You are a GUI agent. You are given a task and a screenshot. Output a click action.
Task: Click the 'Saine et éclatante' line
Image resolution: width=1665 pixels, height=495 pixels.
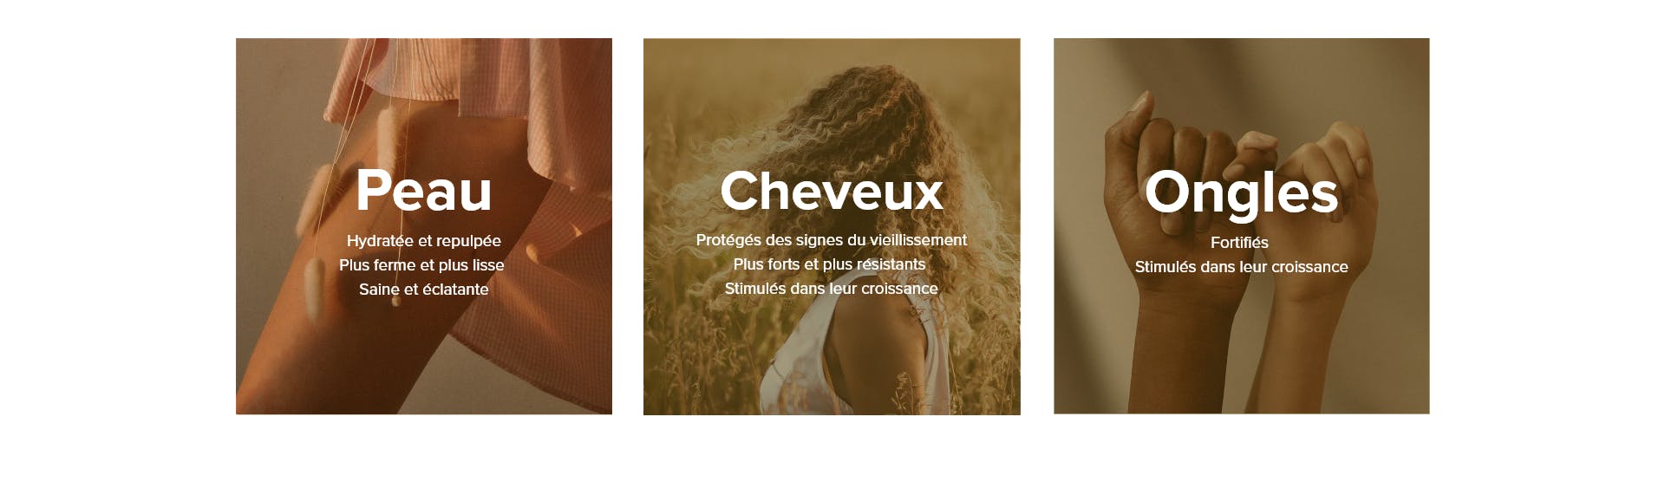[x=423, y=290]
